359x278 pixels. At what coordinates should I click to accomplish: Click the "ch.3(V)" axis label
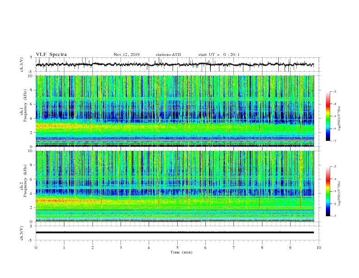click(x=22, y=233)
